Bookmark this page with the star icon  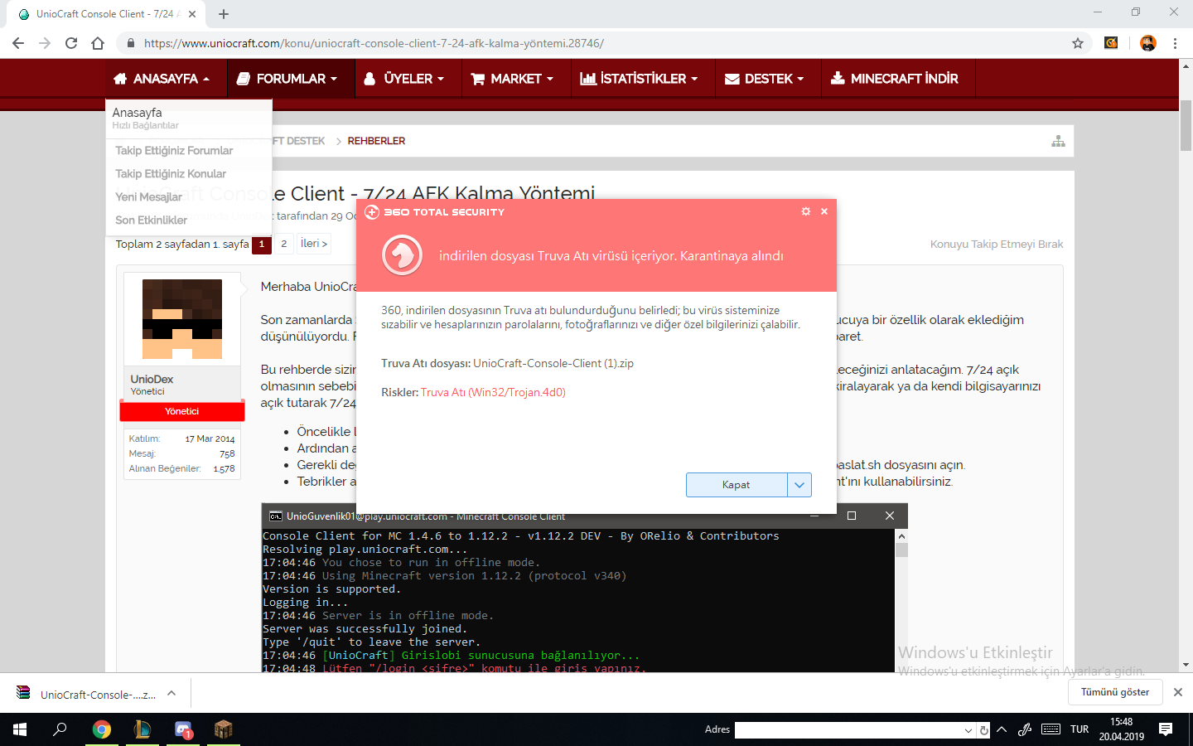click(1078, 43)
